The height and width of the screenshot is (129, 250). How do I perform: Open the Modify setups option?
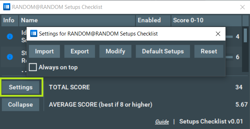(115, 52)
